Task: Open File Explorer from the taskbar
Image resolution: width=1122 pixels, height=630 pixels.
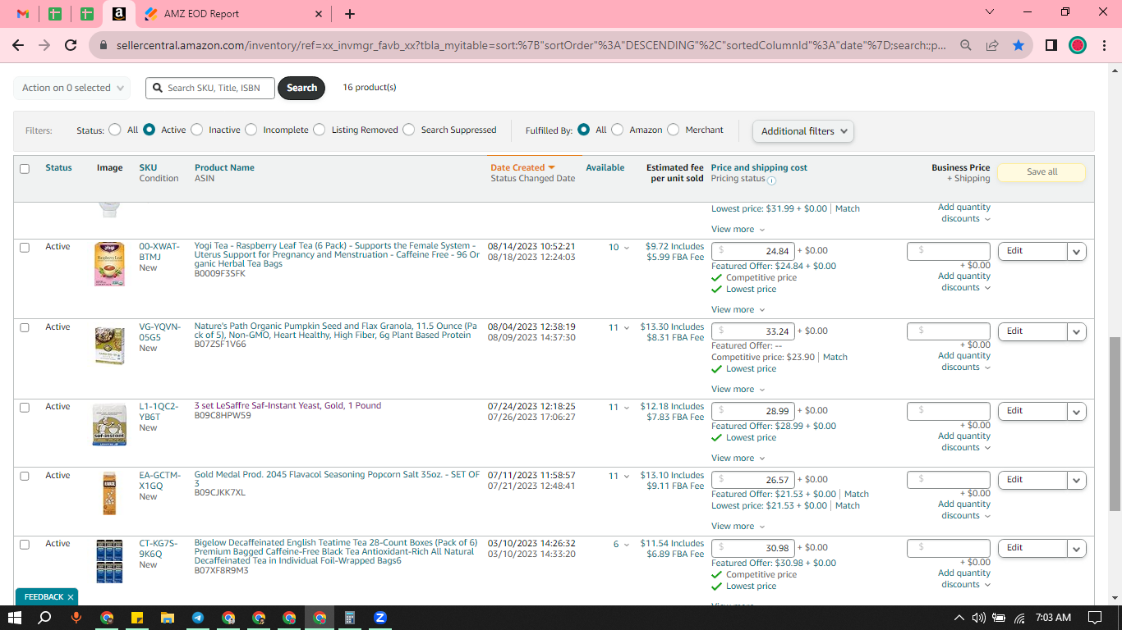Action: [168, 618]
